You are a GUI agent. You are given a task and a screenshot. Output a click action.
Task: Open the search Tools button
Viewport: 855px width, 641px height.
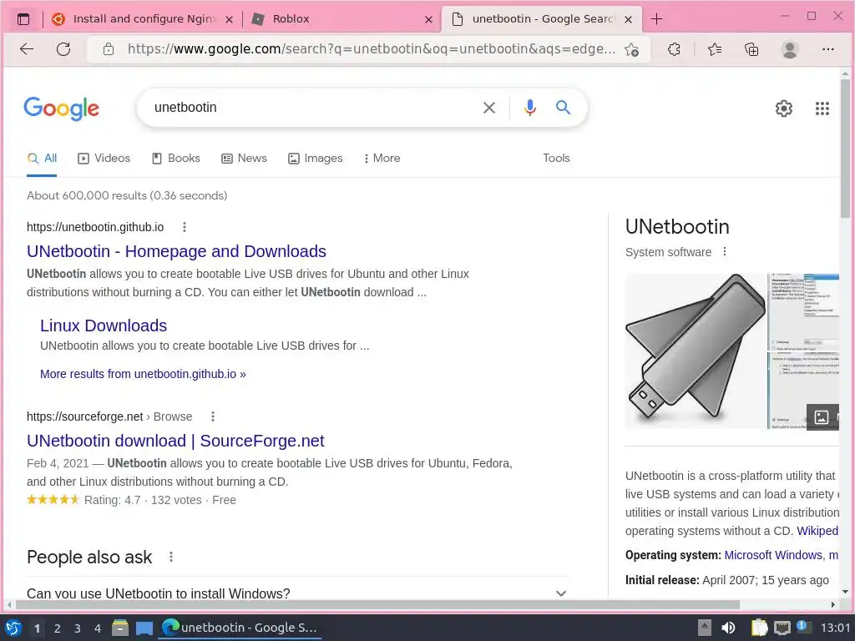[x=556, y=158]
